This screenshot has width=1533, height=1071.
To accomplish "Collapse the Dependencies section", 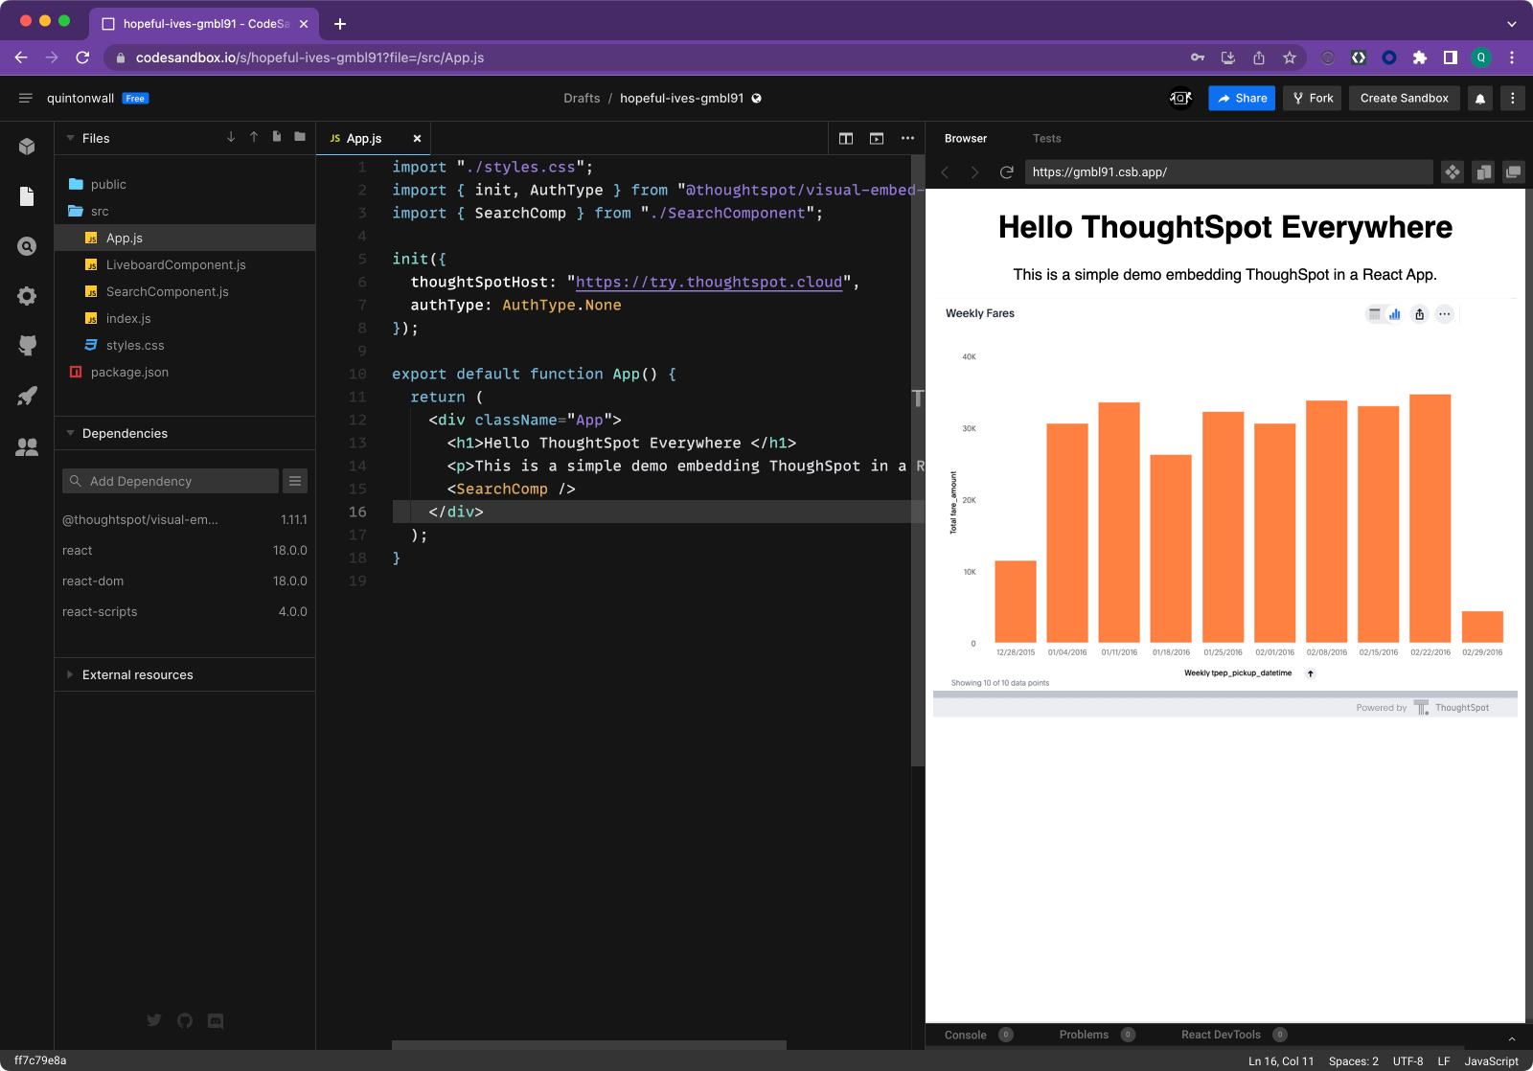I will (x=70, y=434).
